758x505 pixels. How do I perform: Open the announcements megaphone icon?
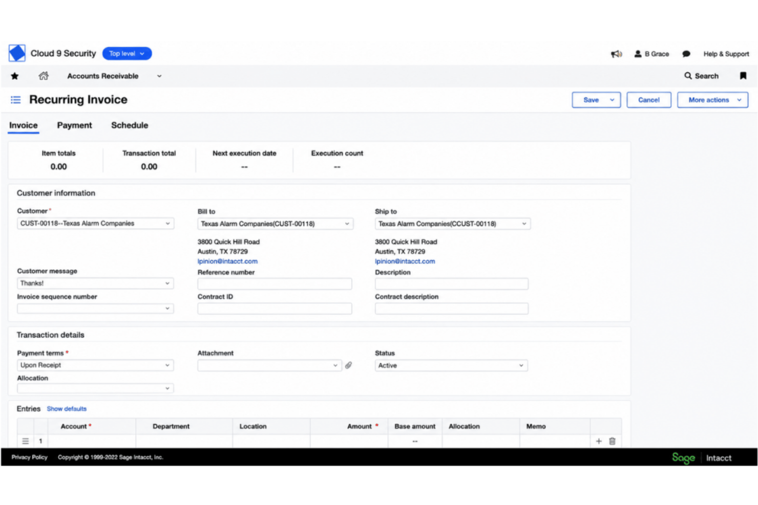[x=616, y=54]
